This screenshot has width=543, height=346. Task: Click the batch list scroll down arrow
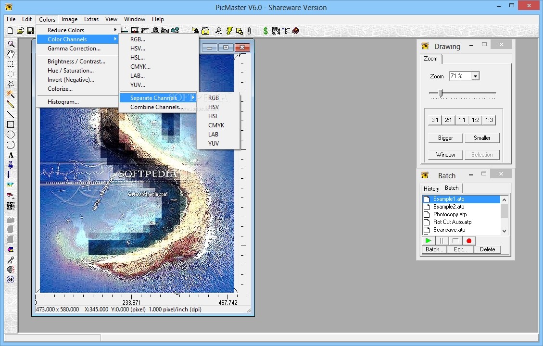point(504,231)
